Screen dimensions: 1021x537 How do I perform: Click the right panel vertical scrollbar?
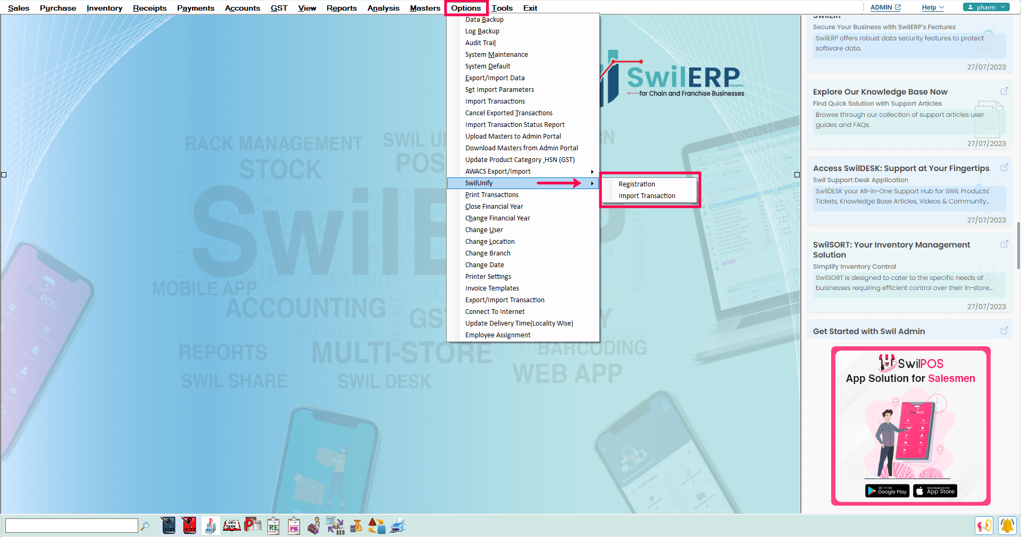1018,245
